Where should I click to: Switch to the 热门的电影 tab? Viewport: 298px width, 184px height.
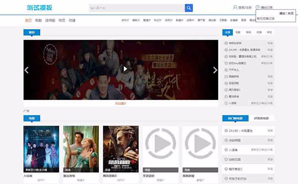pos(235,118)
